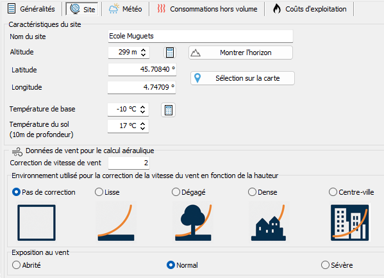The height and width of the screenshot is (278, 384).
Task: Click the wind icon beside Données de vent
Action: coord(17,152)
